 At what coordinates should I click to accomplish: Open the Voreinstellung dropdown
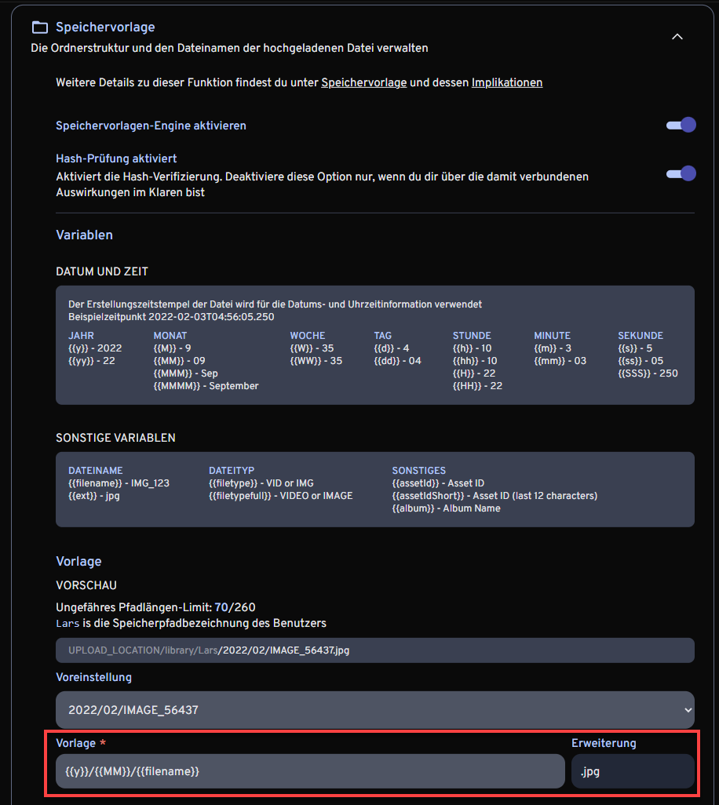click(x=375, y=710)
